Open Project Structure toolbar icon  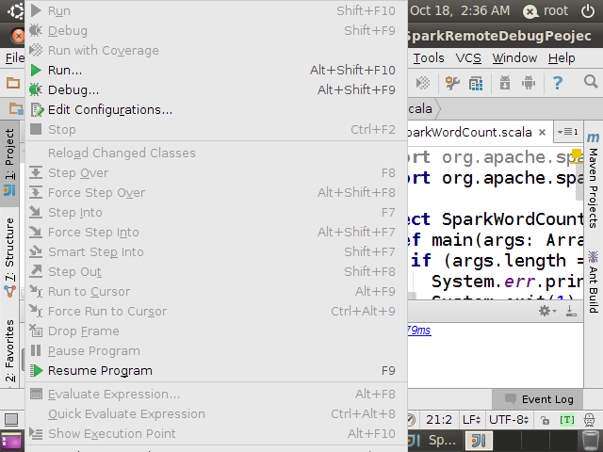[476, 83]
